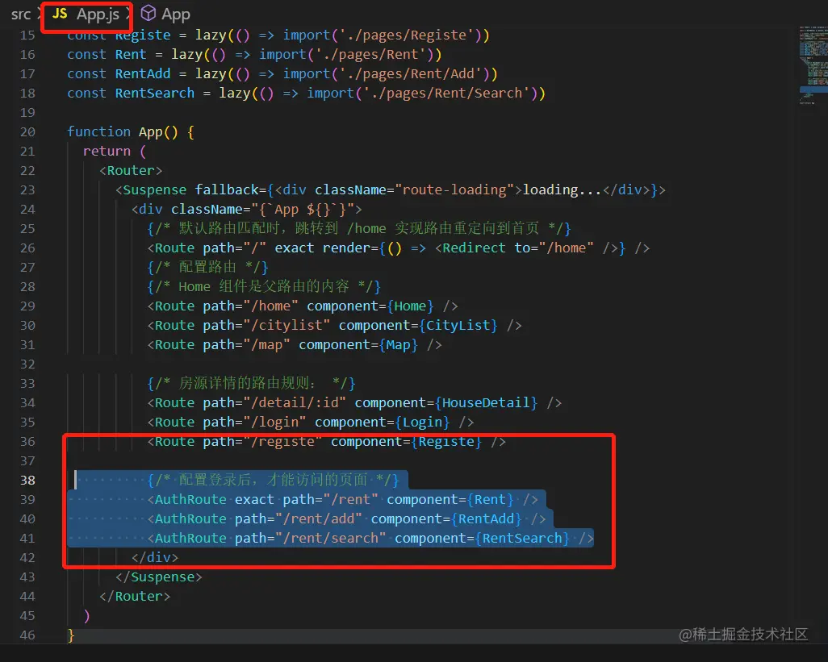Click div className="{`App ${}`}" line
The height and width of the screenshot is (662, 828).
(x=247, y=210)
